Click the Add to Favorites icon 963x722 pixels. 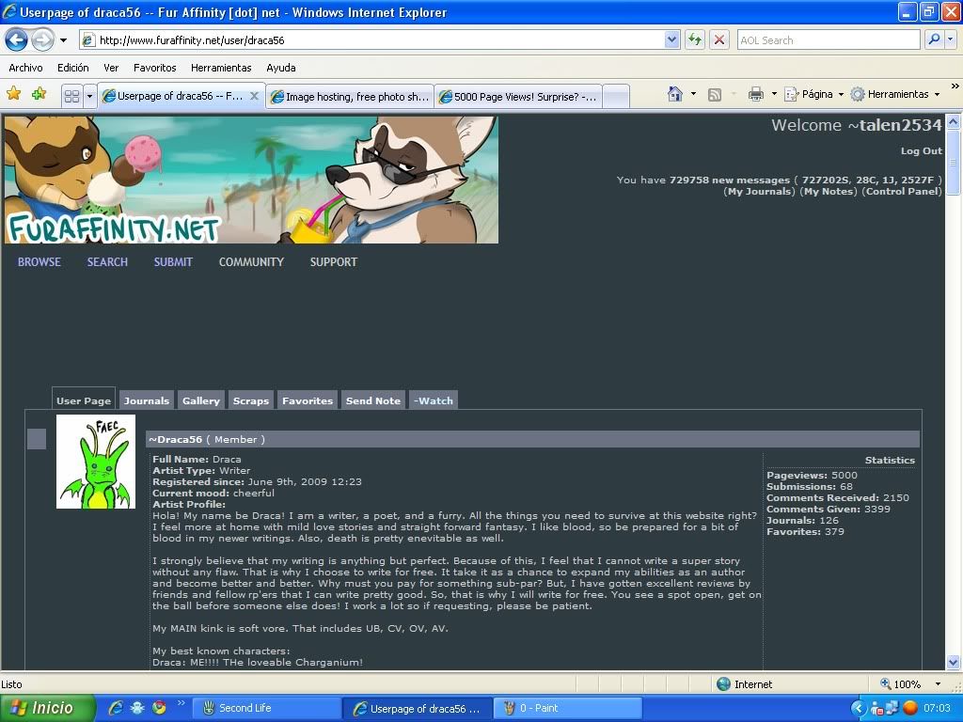point(39,94)
